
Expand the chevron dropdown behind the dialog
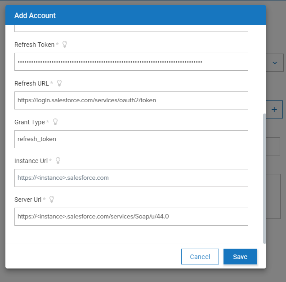coord(275,63)
